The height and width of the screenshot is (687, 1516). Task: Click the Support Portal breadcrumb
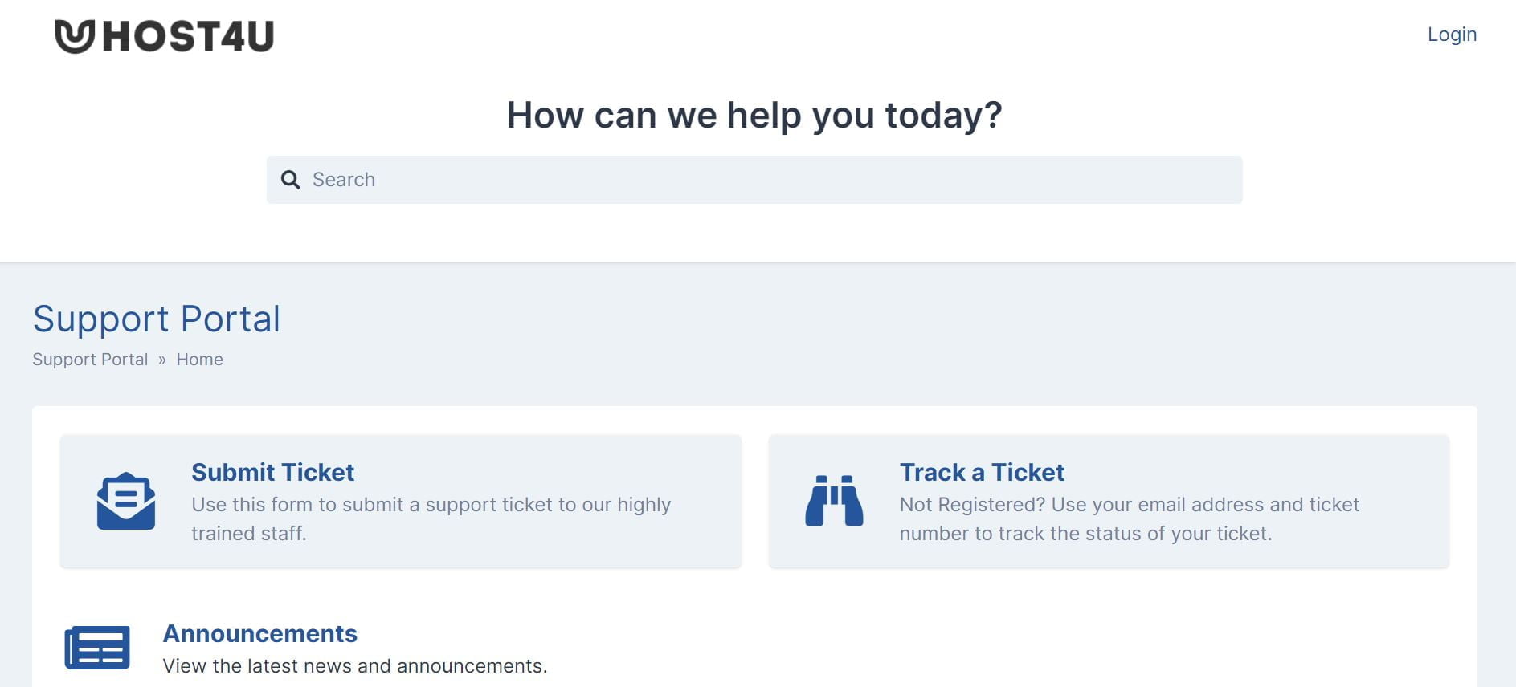pyautogui.click(x=89, y=359)
